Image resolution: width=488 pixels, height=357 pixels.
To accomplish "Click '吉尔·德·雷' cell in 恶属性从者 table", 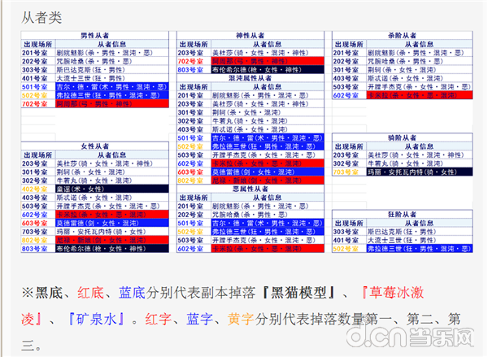I will (x=268, y=223).
